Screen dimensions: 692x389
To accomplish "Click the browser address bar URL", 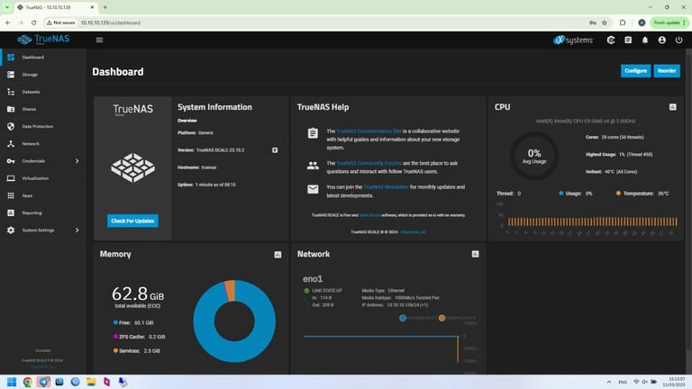I will point(110,23).
